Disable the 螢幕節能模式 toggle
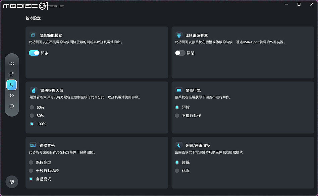The image size is (318, 196). click(x=34, y=53)
